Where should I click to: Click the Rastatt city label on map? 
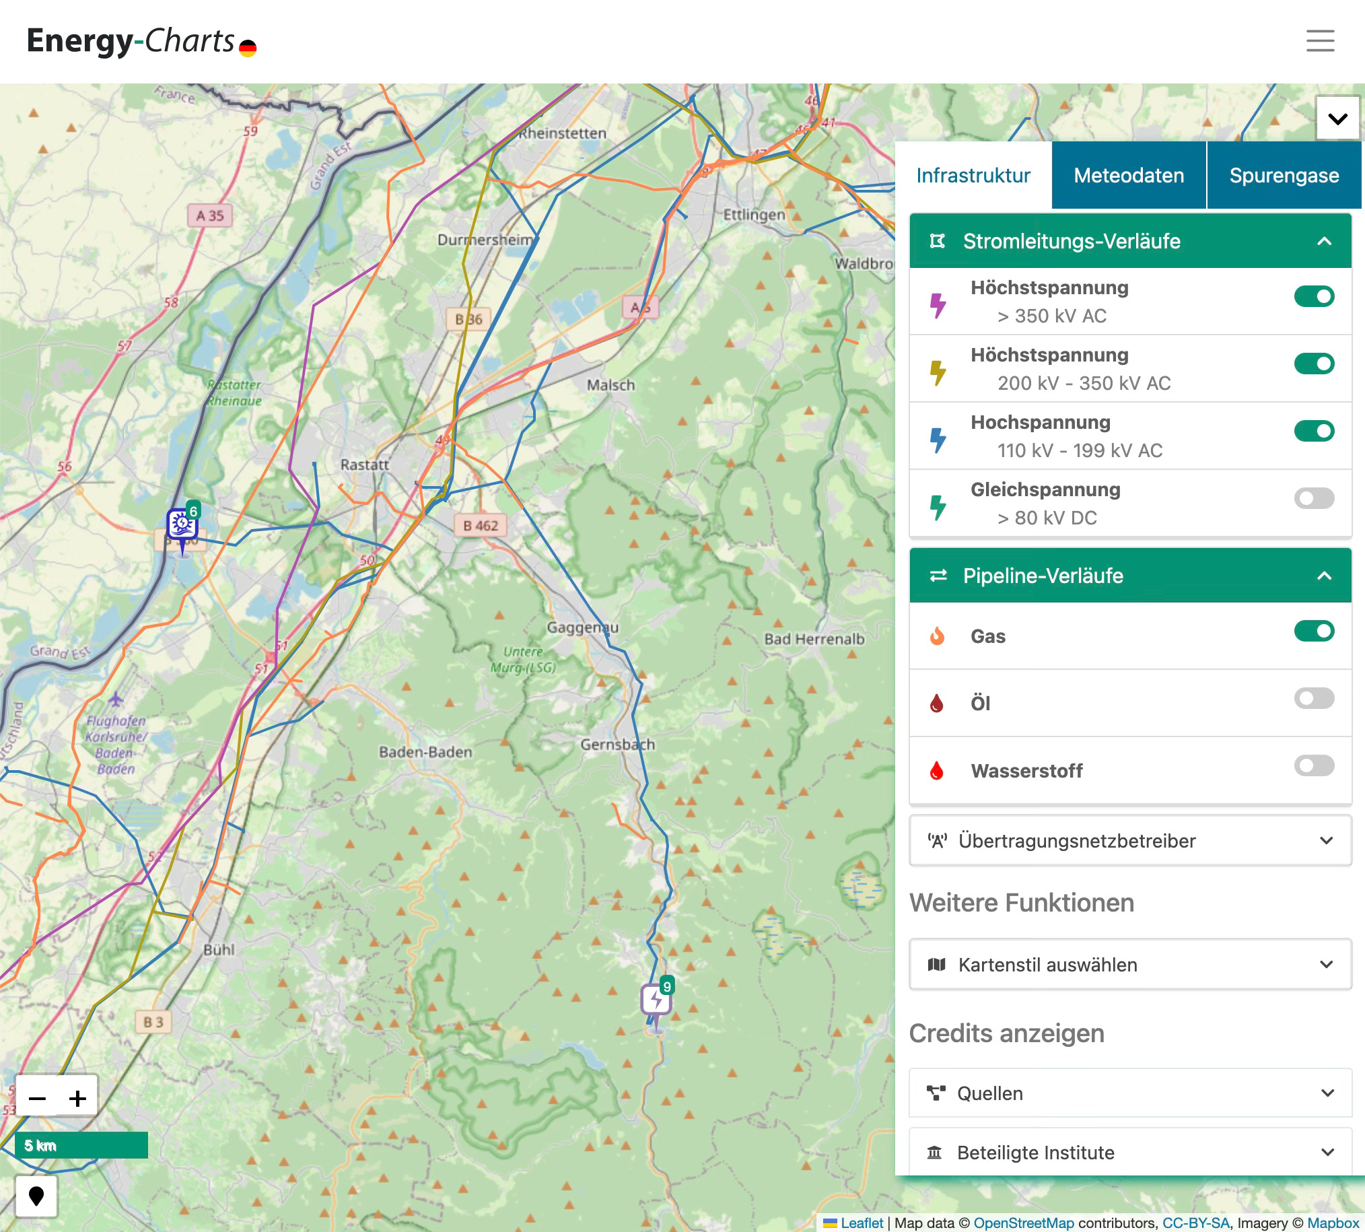coord(364,465)
